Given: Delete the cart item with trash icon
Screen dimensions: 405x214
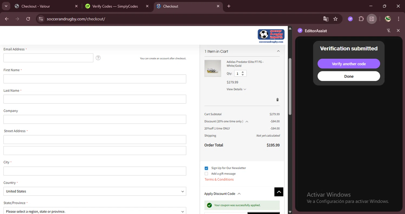Looking at the screenshot, I should tap(277, 100).
